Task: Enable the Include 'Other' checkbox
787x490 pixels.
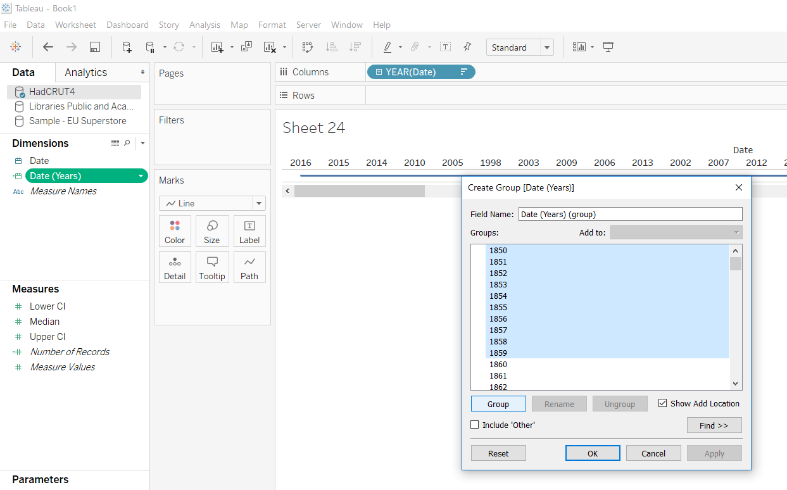Action: coord(475,425)
